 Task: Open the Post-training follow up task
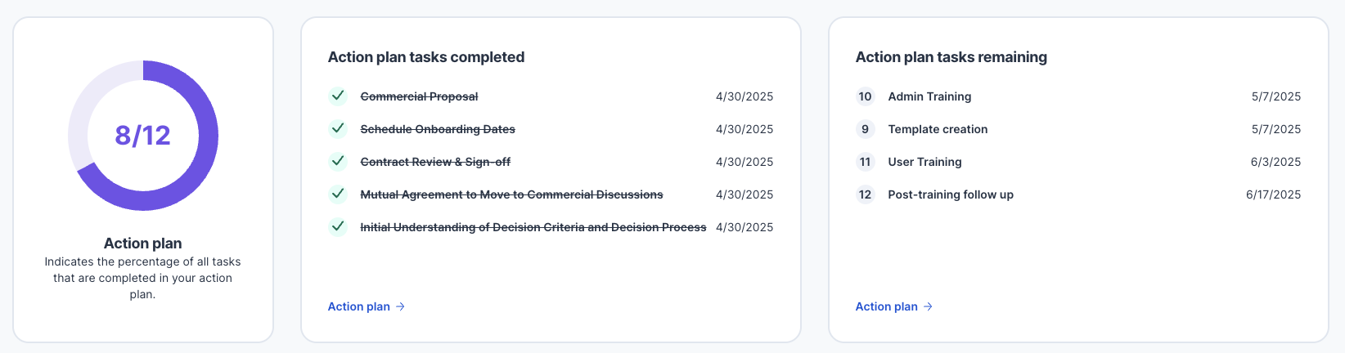pyautogui.click(x=951, y=194)
